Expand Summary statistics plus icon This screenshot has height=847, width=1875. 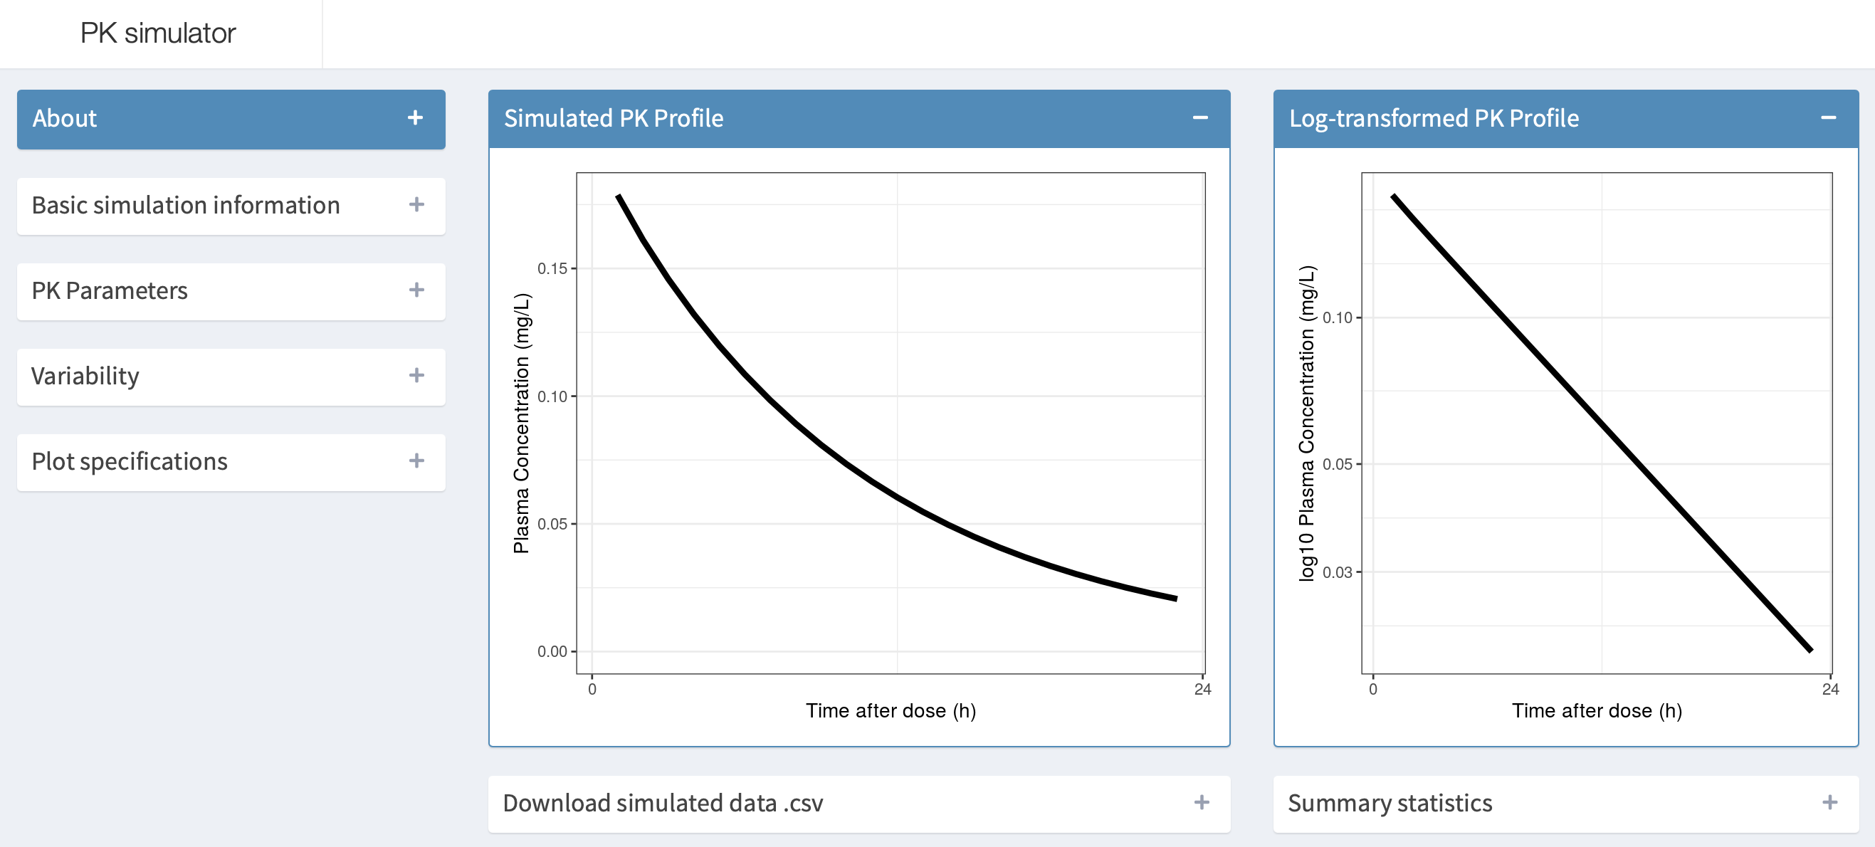[1829, 802]
